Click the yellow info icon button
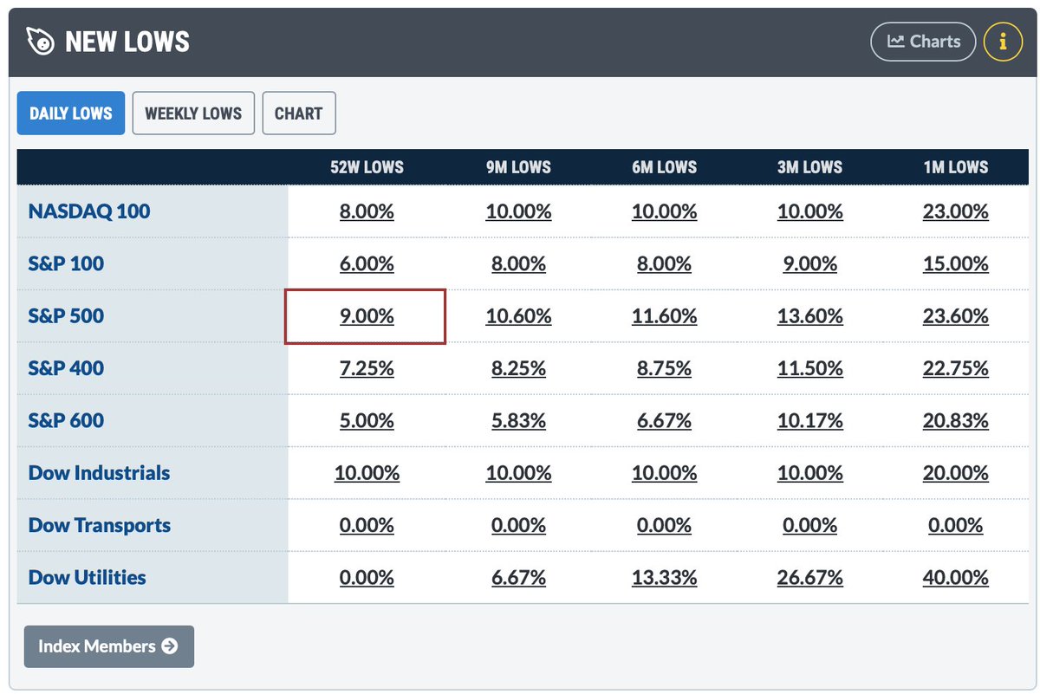Image resolution: width=1040 pixels, height=694 pixels. pyautogui.click(x=1004, y=41)
